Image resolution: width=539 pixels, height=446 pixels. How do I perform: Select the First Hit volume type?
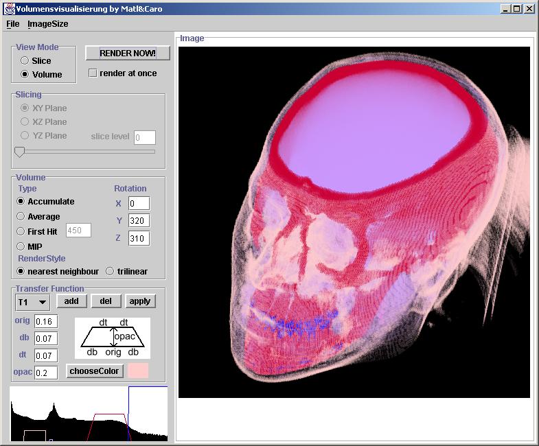[21, 232]
